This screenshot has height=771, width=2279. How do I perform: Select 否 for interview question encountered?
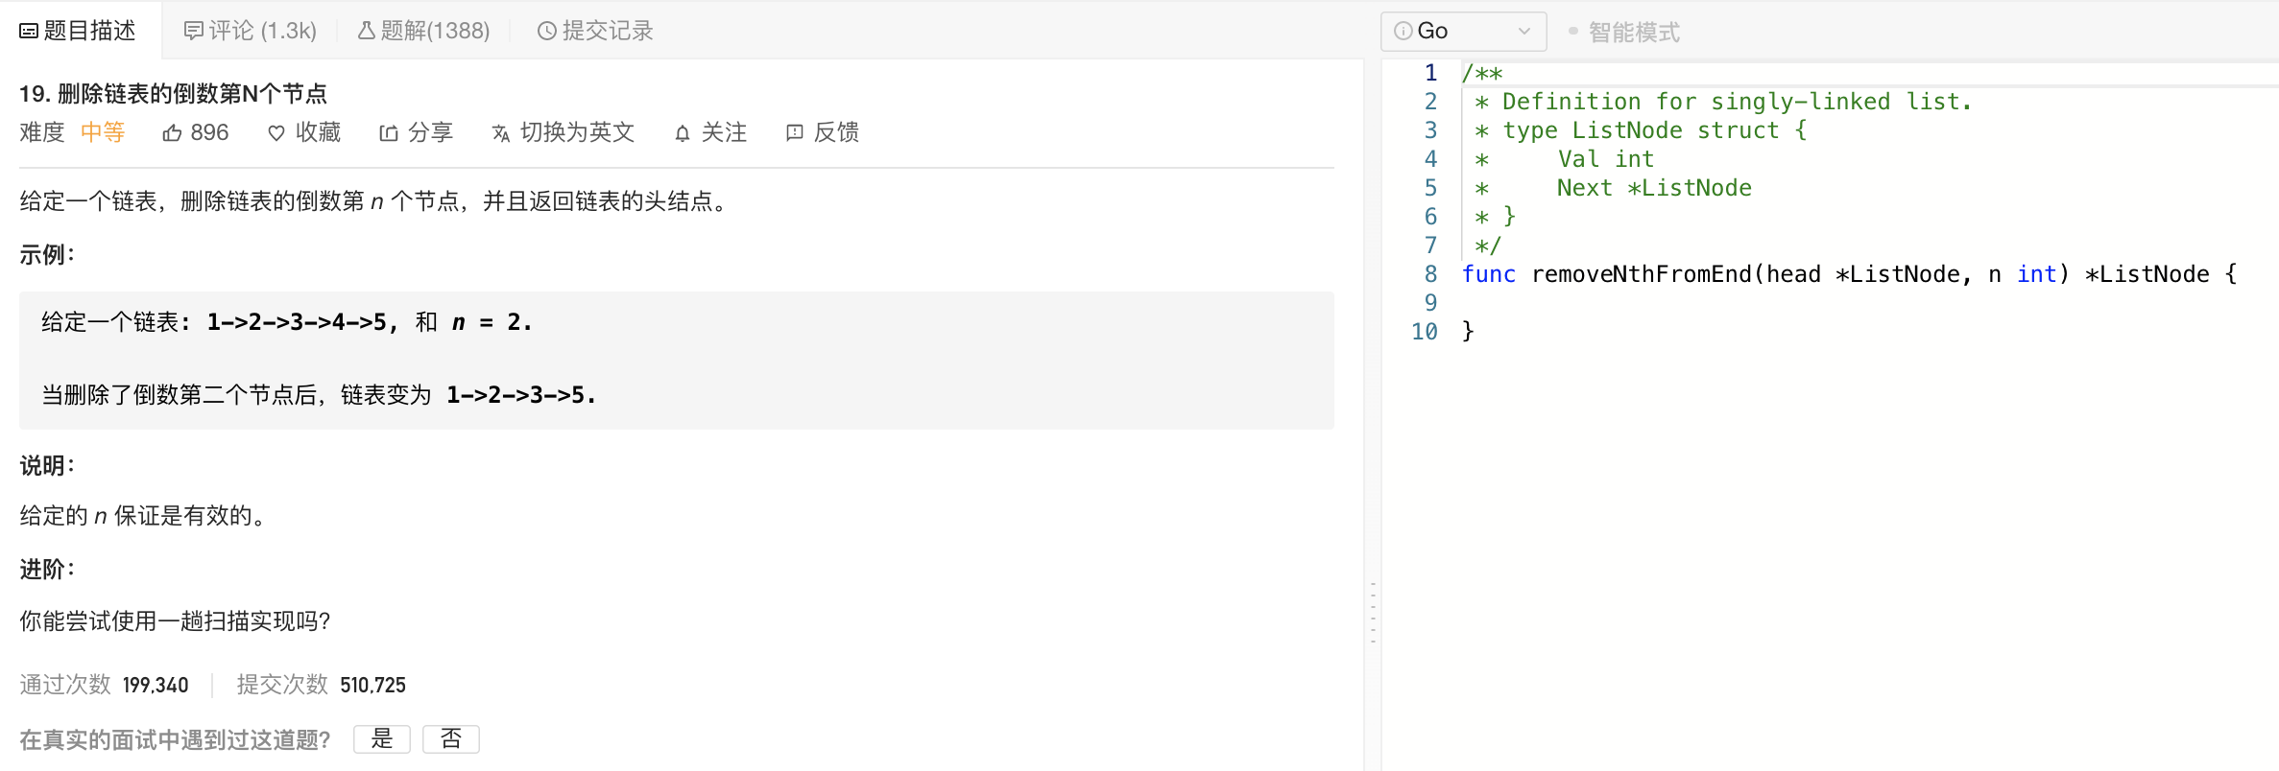450,738
